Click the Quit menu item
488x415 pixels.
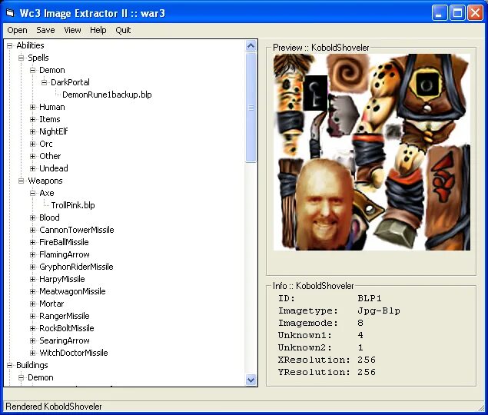click(123, 30)
